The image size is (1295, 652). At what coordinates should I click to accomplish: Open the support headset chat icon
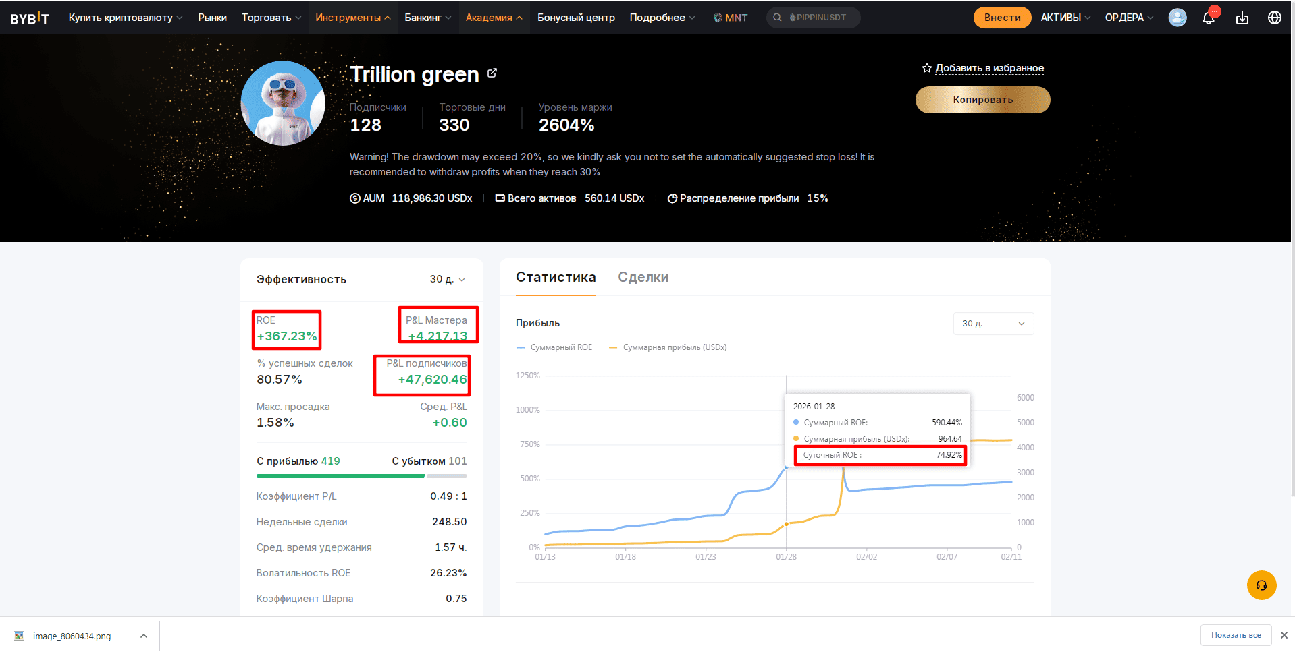pyautogui.click(x=1261, y=585)
